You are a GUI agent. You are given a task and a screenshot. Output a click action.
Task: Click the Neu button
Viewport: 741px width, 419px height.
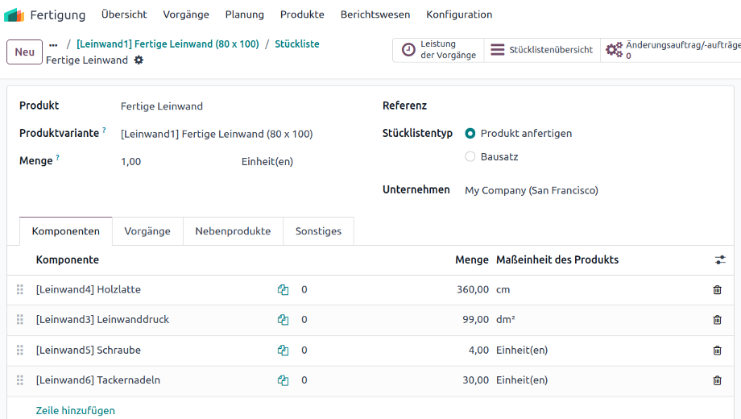pyautogui.click(x=25, y=52)
